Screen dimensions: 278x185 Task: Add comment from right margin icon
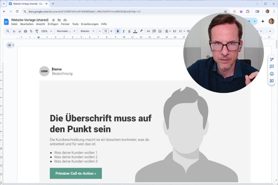click(x=272, y=66)
